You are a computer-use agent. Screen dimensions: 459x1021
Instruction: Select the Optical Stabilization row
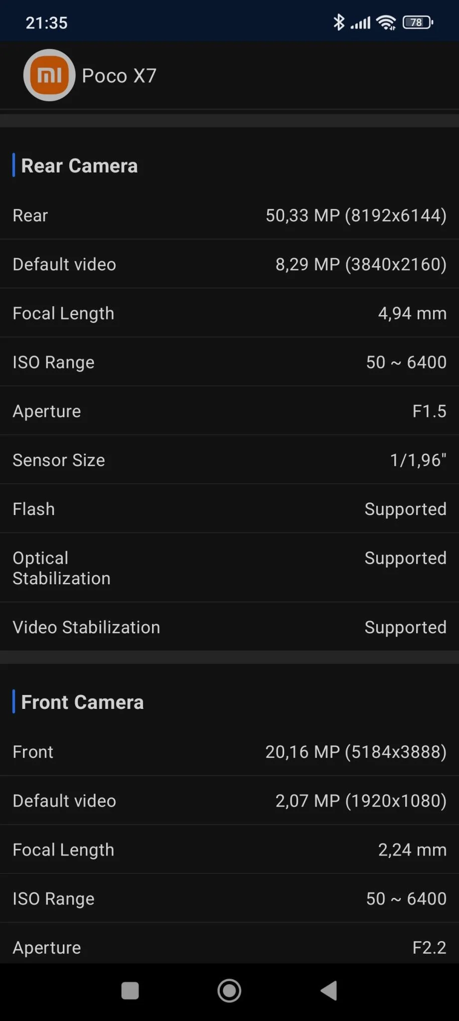pos(229,568)
